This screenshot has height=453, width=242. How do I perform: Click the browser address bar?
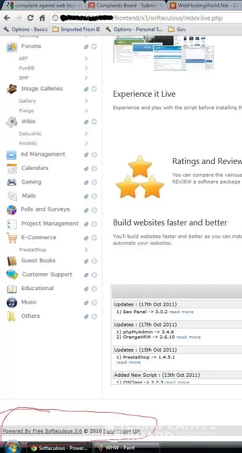coord(145,18)
